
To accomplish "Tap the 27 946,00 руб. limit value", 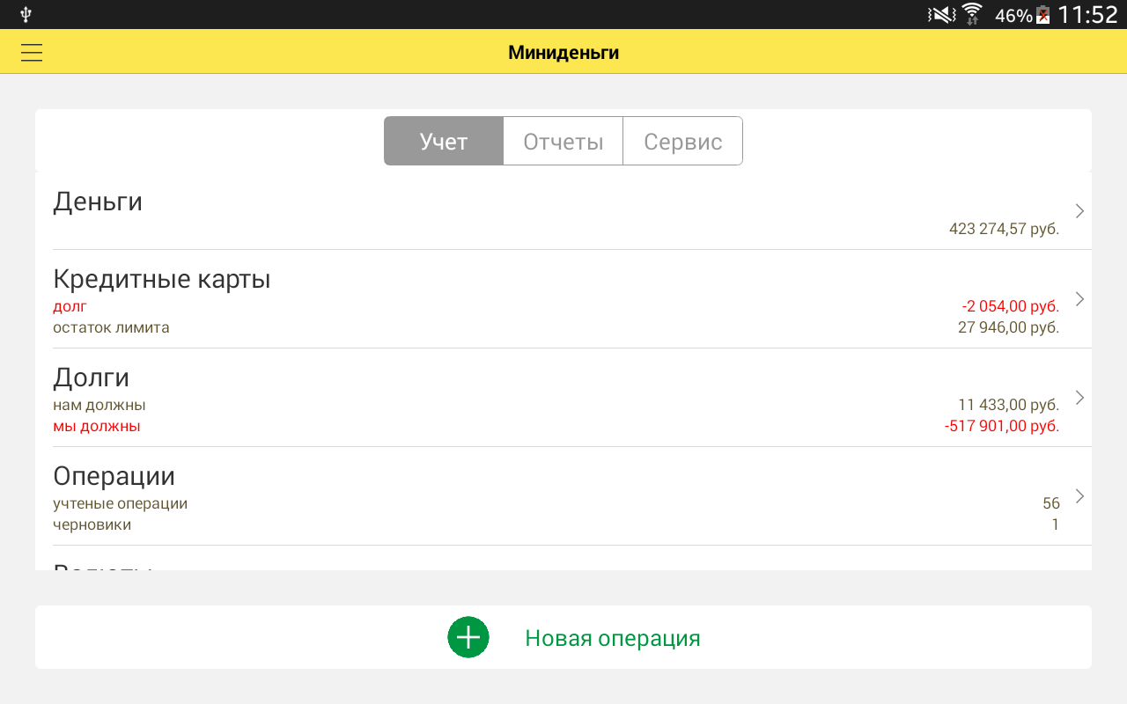I will (x=1009, y=327).
